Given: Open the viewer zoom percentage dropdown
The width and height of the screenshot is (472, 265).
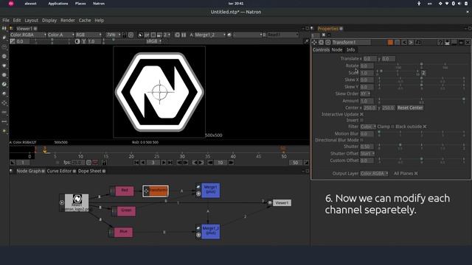Looking at the screenshot, I should [113, 35].
